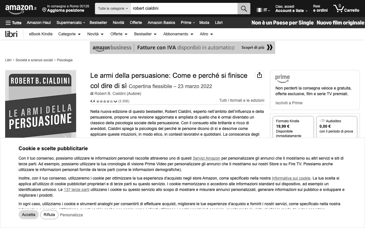The image size is (365, 228).
Task: Open Tutte le categorie search dropdown
Action: 113,9
